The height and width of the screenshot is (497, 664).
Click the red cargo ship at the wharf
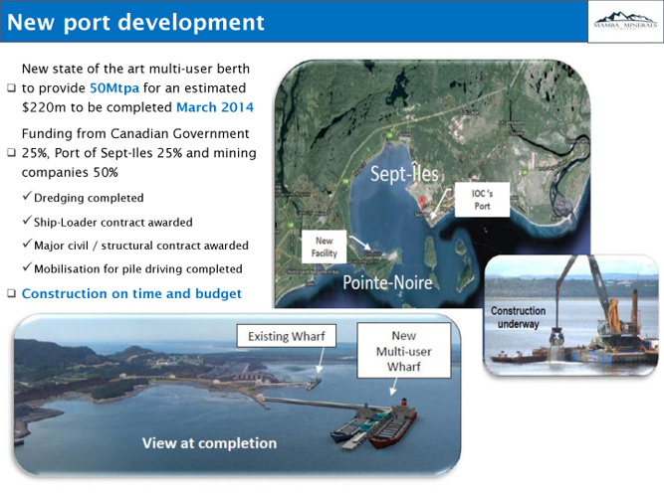pyautogui.click(x=393, y=426)
